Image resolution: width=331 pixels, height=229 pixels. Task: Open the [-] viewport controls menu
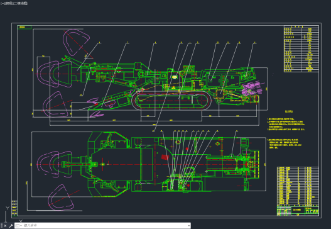pos(2,3)
